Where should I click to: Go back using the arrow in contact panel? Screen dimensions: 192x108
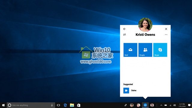pos(124,29)
